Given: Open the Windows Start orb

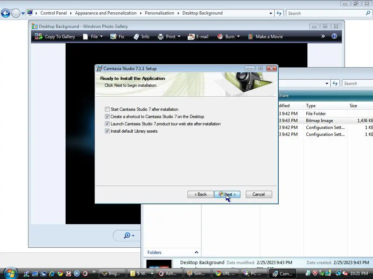Looking at the screenshot, I should click(x=11, y=273).
